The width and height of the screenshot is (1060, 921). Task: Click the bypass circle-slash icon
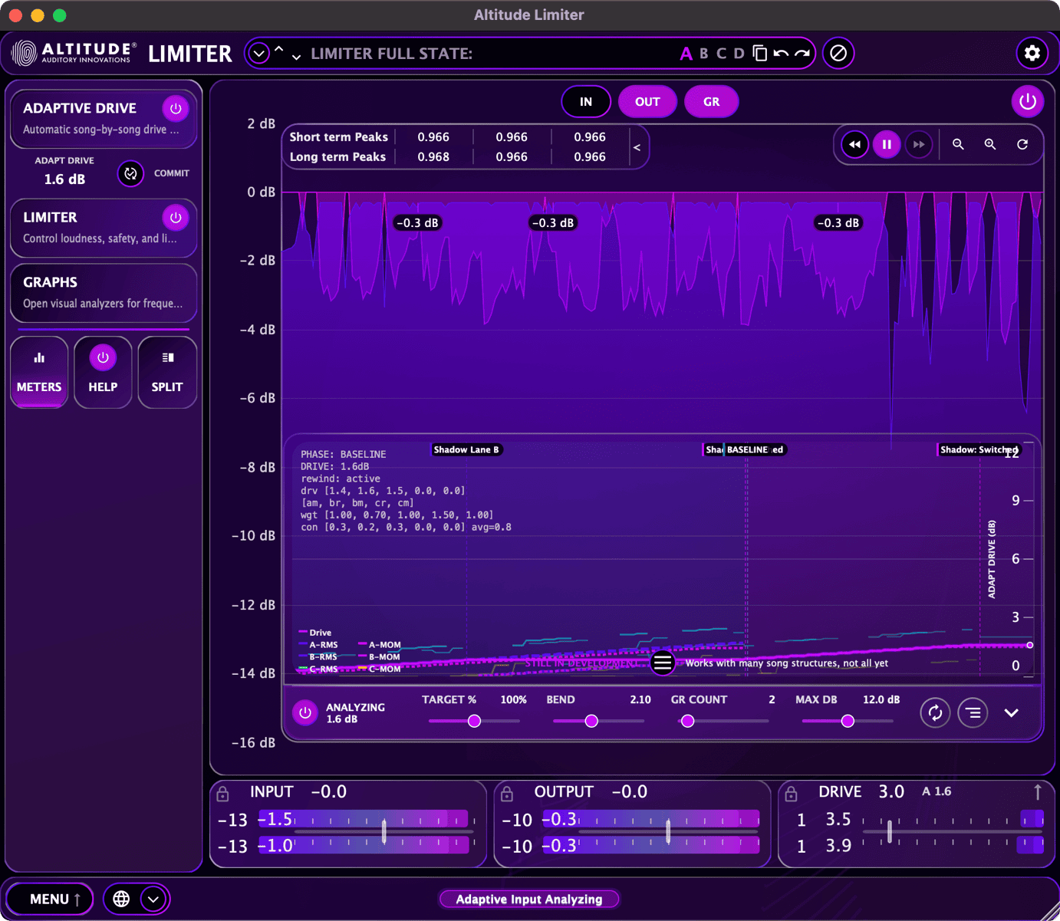coord(838,53)
